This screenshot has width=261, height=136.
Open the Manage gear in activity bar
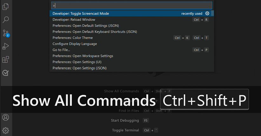tap(6, 130)
